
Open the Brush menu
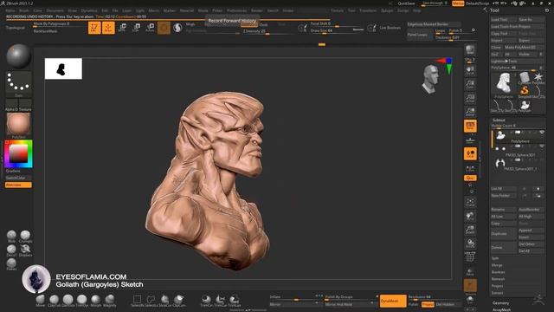point(24,10)
